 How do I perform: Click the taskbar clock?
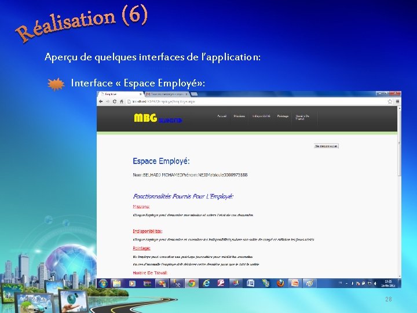pyautogui.click(x=389, y=283)
